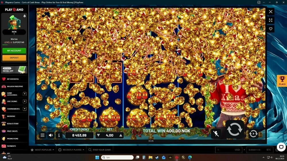The width and height of the screenshot is (287, 161).
Task: Toggle the turbo lightning quick-spin mode
Action: click(216, 134)
